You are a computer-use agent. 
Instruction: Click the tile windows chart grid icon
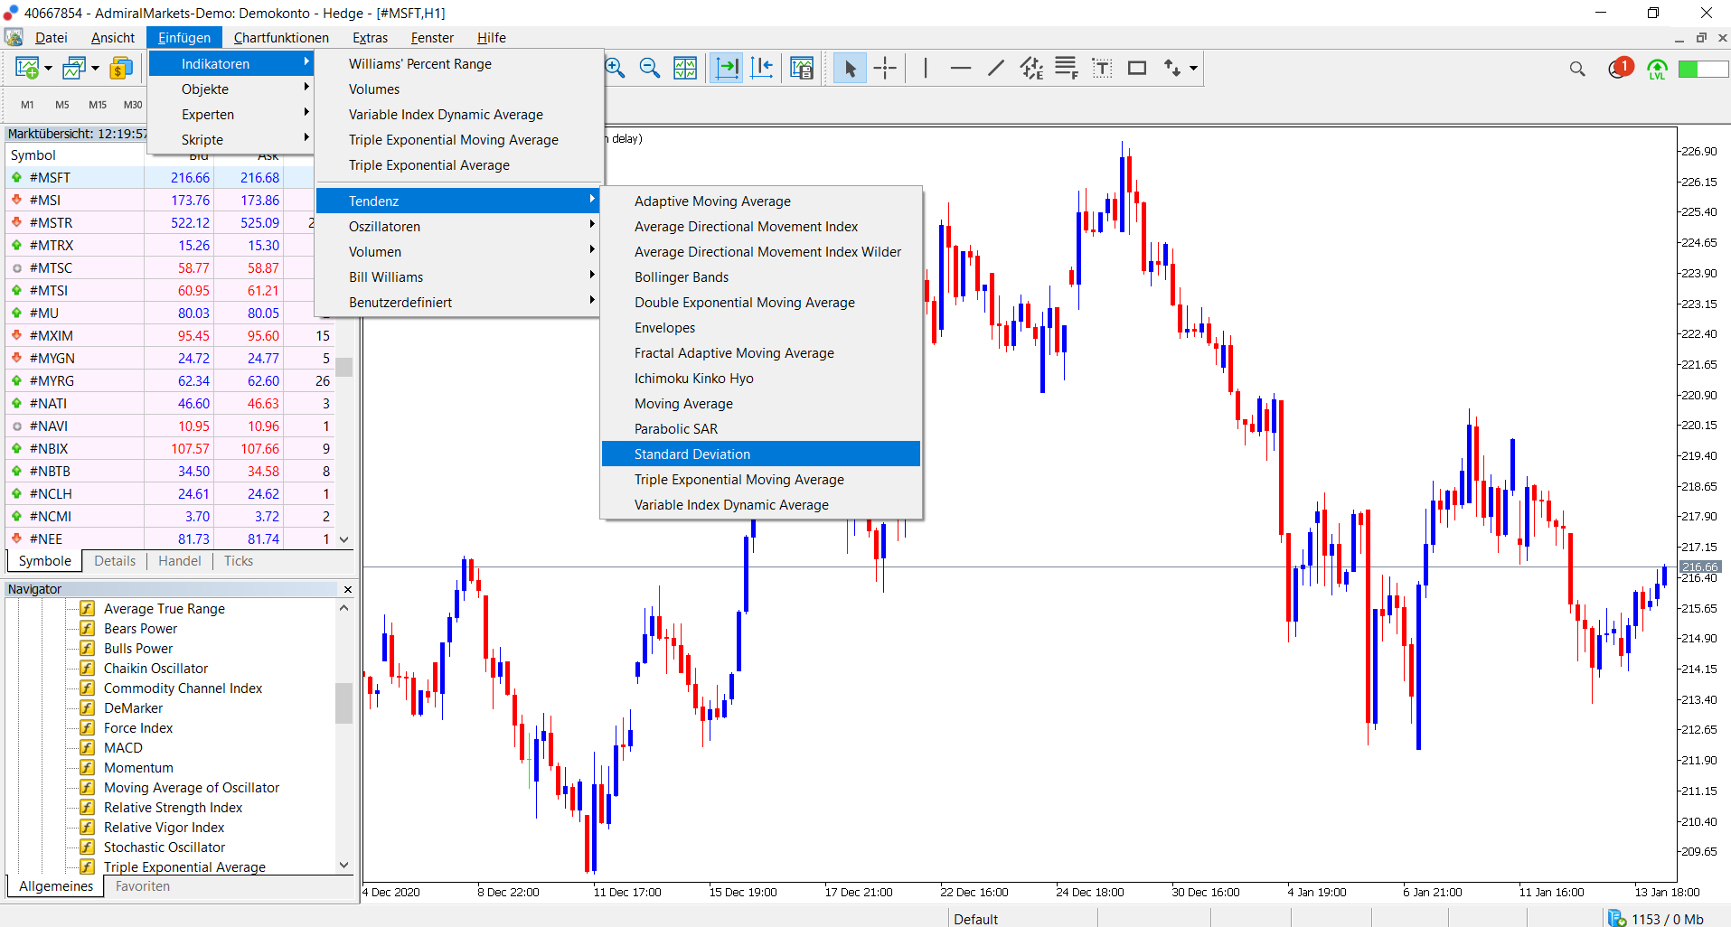point(685,68)
